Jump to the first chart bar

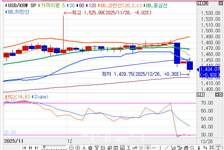[x=24, y=148]
